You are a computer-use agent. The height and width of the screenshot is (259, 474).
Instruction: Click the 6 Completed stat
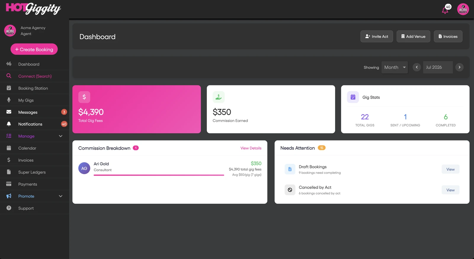(446, 120)
